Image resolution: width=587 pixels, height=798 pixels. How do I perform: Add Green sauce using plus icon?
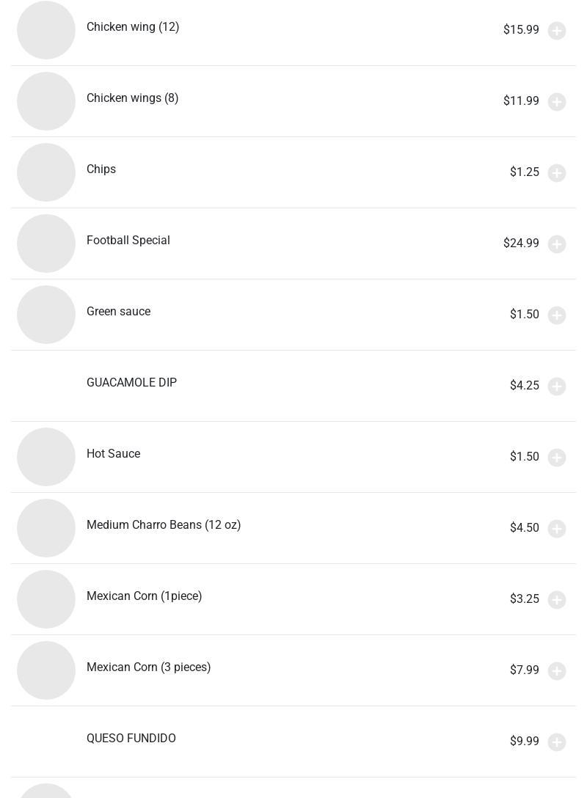point(556,315)
